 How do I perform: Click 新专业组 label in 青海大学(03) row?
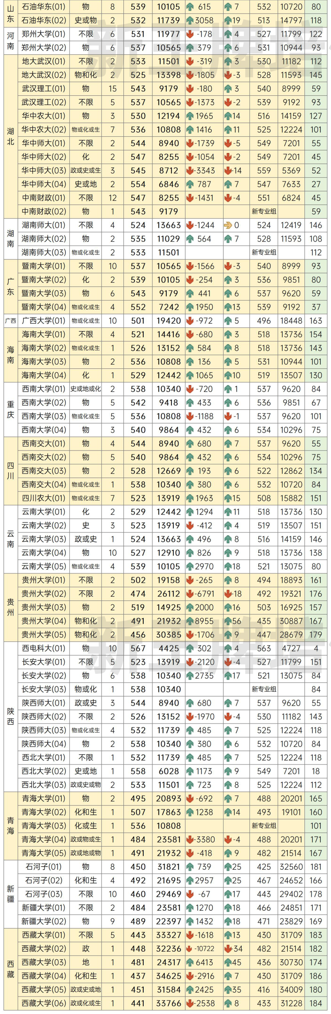(x=264, y=826)
